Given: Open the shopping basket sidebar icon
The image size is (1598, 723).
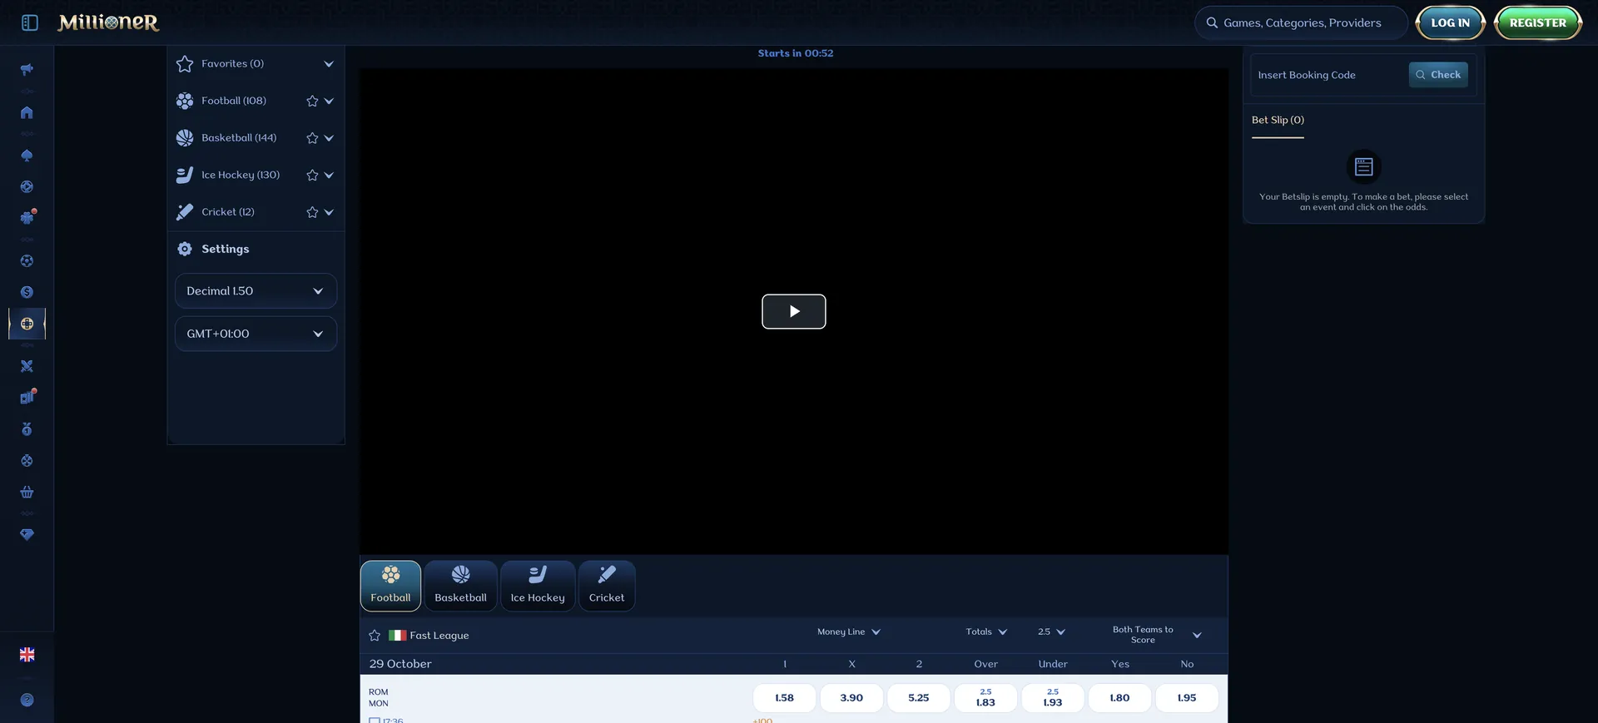Looking at the screenshot, I should coord(27,492).
